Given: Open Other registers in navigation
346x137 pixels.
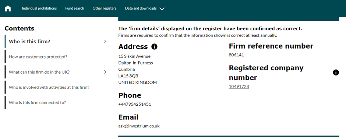Looking at the screenshot, I should (105, 8).
